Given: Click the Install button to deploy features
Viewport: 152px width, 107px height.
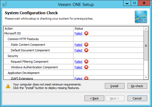Looking at the screenshot, I should pos(115,86).
